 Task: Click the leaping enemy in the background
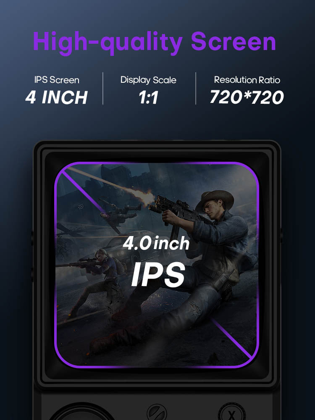pyautogui.click(x=120, y=214)
